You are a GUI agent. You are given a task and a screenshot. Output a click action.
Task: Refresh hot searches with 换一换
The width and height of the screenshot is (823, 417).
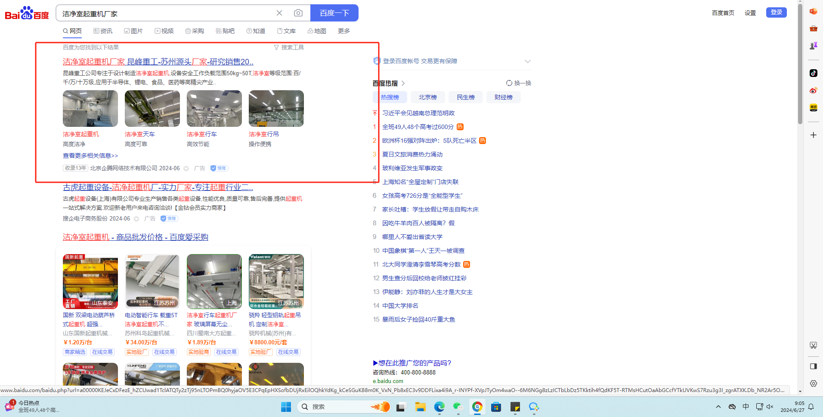519,83
